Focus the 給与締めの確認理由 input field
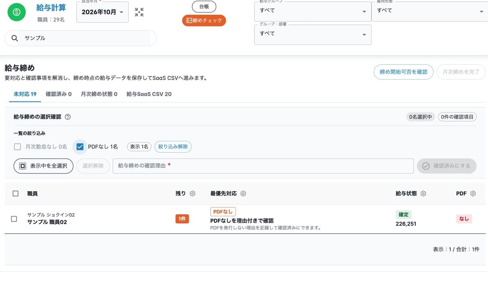This screenshot has height=284, width=488. (x=263, y=166)
